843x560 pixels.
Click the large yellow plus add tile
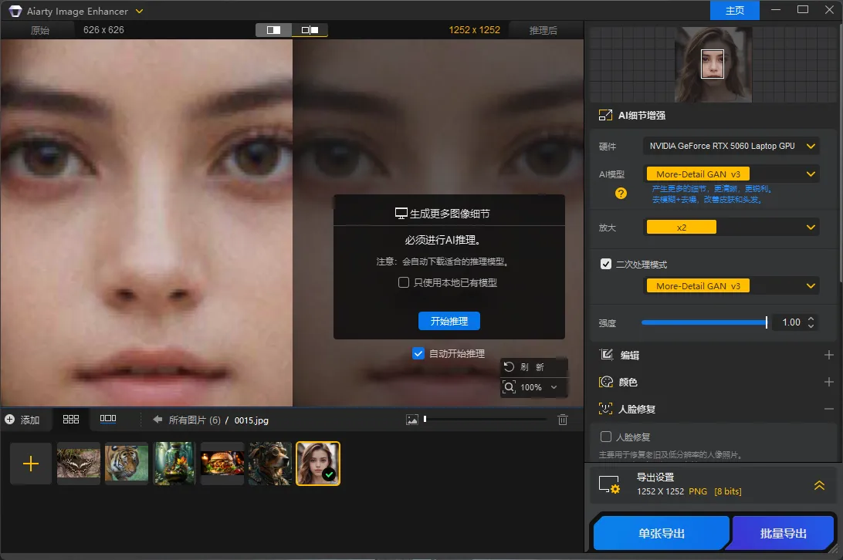[x=31, y=464]
